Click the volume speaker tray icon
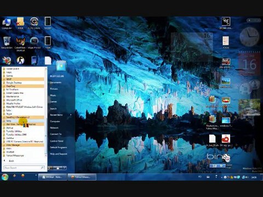The image size is (263, 197). pyautogui.click(x=247, y=177)
